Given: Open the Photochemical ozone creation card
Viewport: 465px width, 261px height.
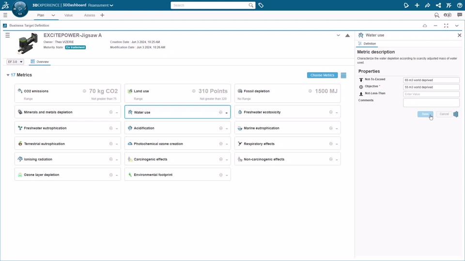Looking at the screenshot, I should 178,144.
